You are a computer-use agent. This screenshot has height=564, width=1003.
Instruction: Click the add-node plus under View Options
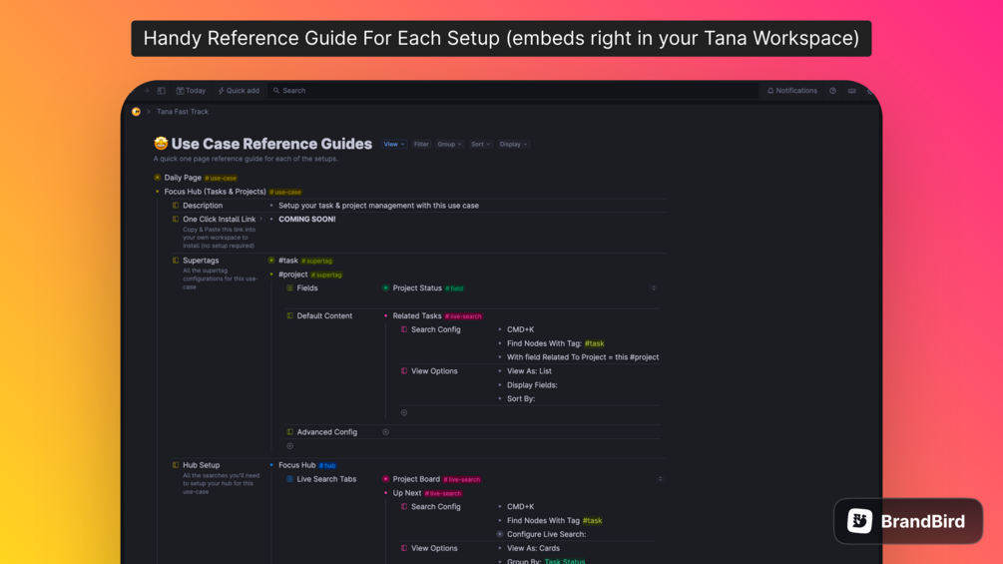(404, 412)
